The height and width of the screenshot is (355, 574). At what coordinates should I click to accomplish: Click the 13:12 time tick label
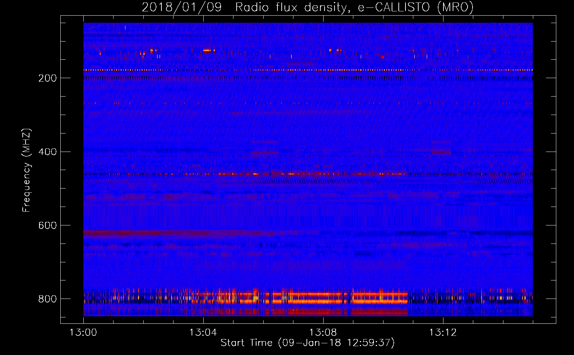point(443,333)
